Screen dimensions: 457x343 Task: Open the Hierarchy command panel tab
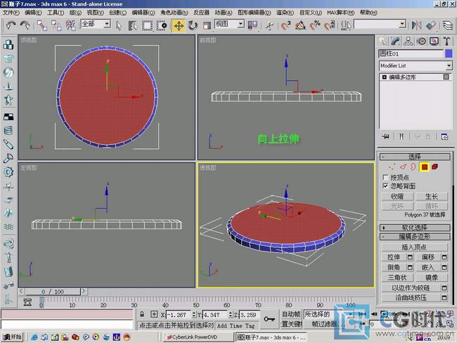coord(408,41)
